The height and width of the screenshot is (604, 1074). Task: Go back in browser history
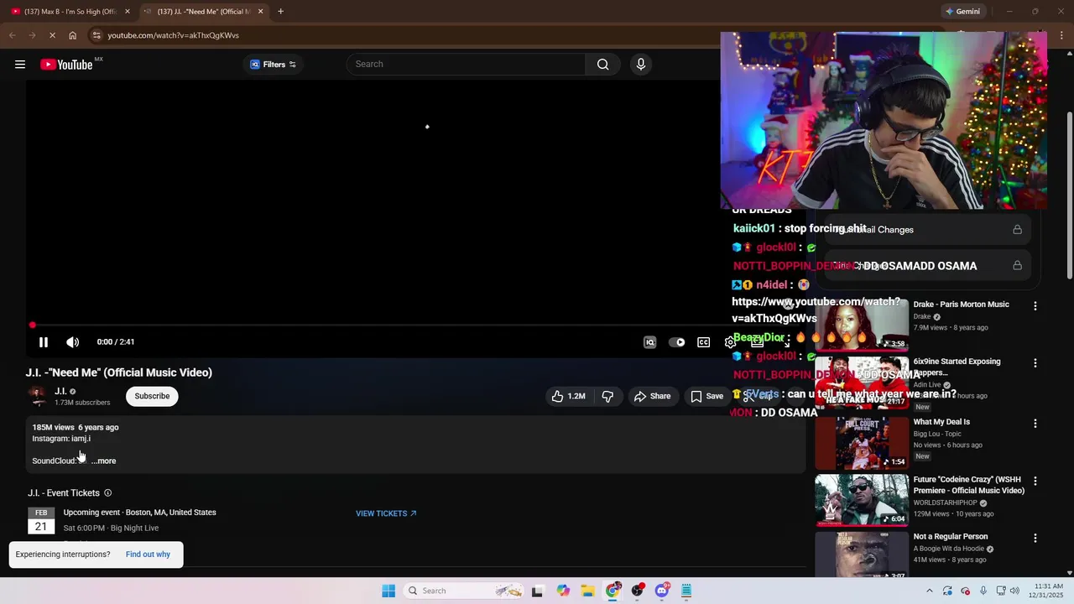(12, 35)
